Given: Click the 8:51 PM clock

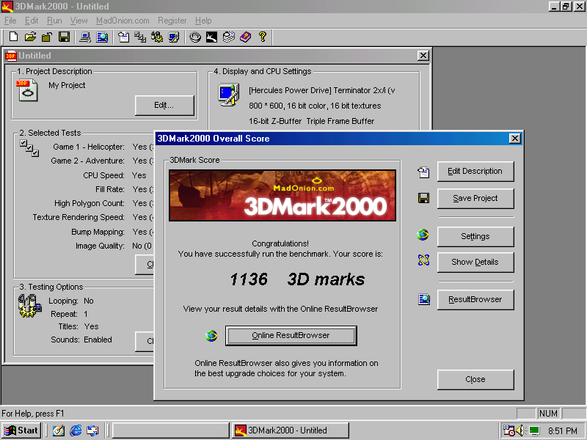Looking at the screenshot, I should coord(563,430).
